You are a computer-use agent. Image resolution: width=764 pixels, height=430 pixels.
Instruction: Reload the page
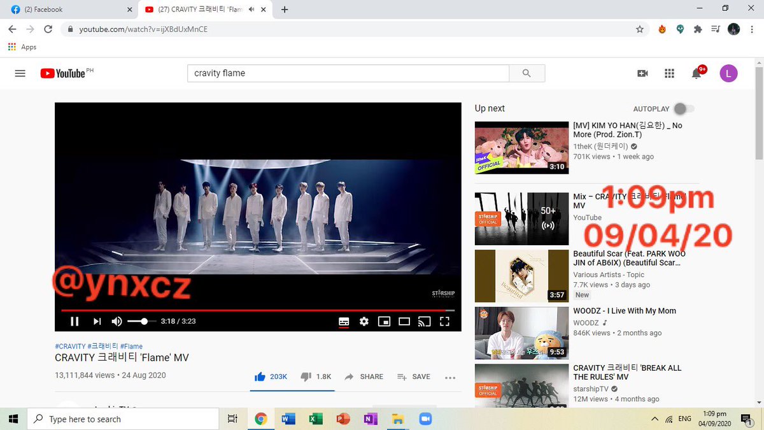[48, 29]
